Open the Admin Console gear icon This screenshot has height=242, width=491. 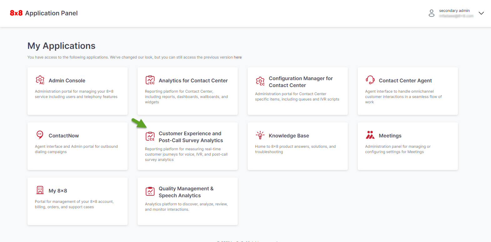[x=40, y=80]
